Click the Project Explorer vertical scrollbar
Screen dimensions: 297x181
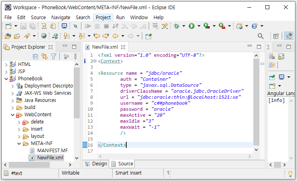(x=77, y=92)
